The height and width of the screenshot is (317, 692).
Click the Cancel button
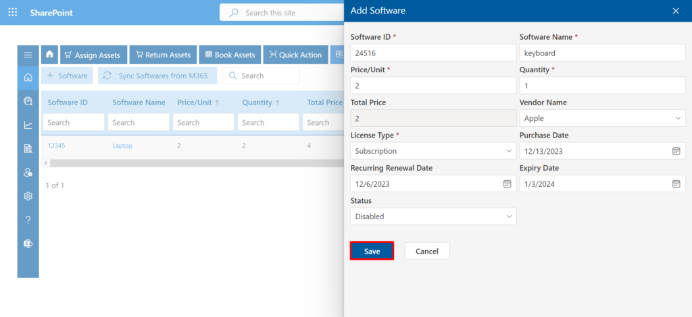426,251
